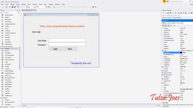Image resolution: width=193 pixels, height=108 pixels.
Task: Click the BackColor Control color swatch
Action: (x=181, y=34)
